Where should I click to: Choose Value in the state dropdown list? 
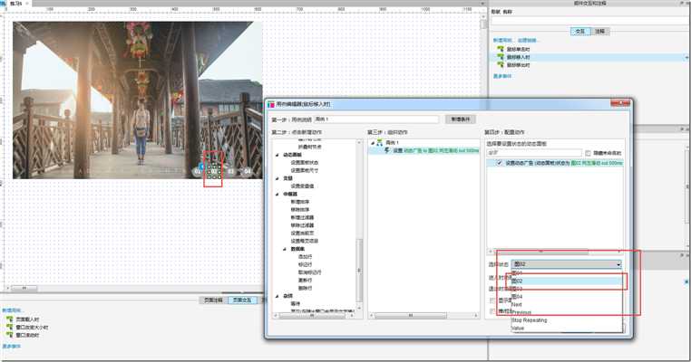point(567,329)
